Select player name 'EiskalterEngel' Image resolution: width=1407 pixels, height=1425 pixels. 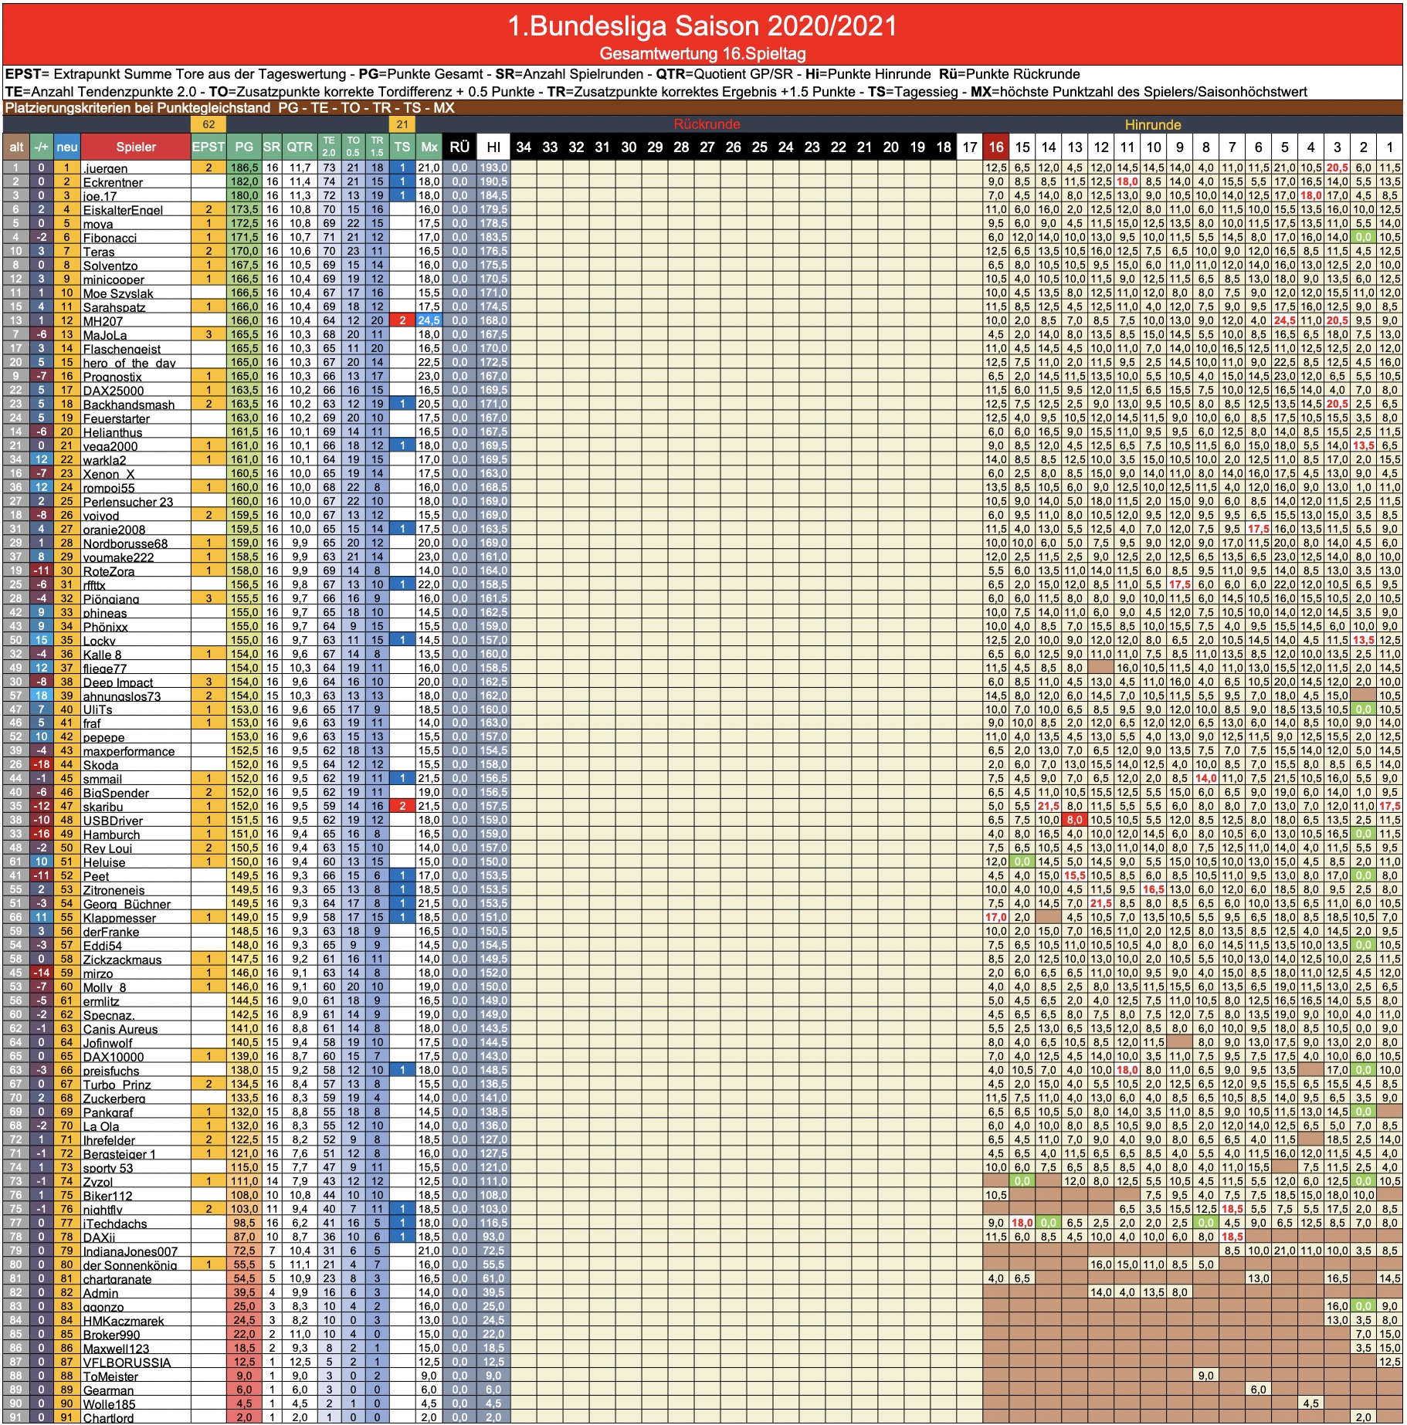123,210
